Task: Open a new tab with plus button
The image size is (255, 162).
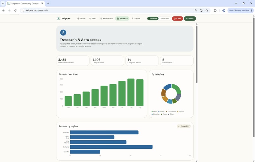Action: [48, 3]
